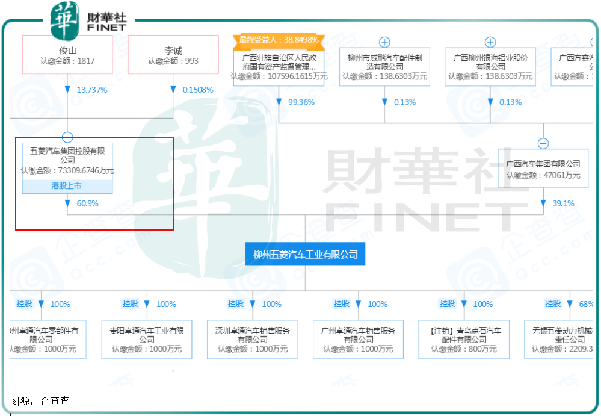Collapse the 五菱汽车集团控股有限公司 node
This screenshot has height=416, width=601.
pyautogui.click(x=67, y=137)
